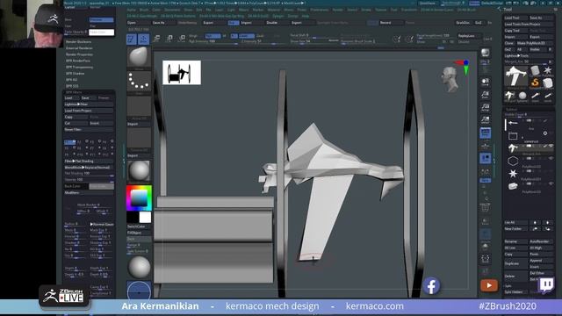
Task: Click the SwitchColor button
Action: click(139, 226)
